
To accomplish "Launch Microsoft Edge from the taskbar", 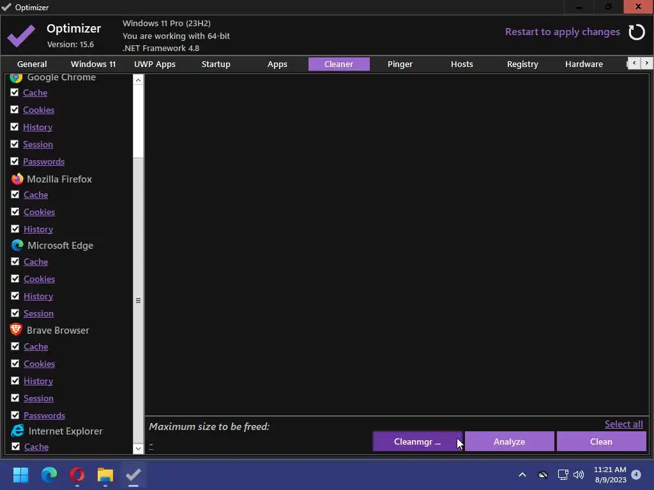I will (x=49, y=475).
